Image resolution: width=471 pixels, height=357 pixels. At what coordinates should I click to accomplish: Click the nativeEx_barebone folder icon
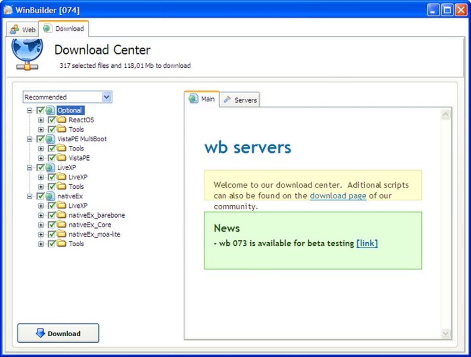pyautogui.click(x=61, y=215)
